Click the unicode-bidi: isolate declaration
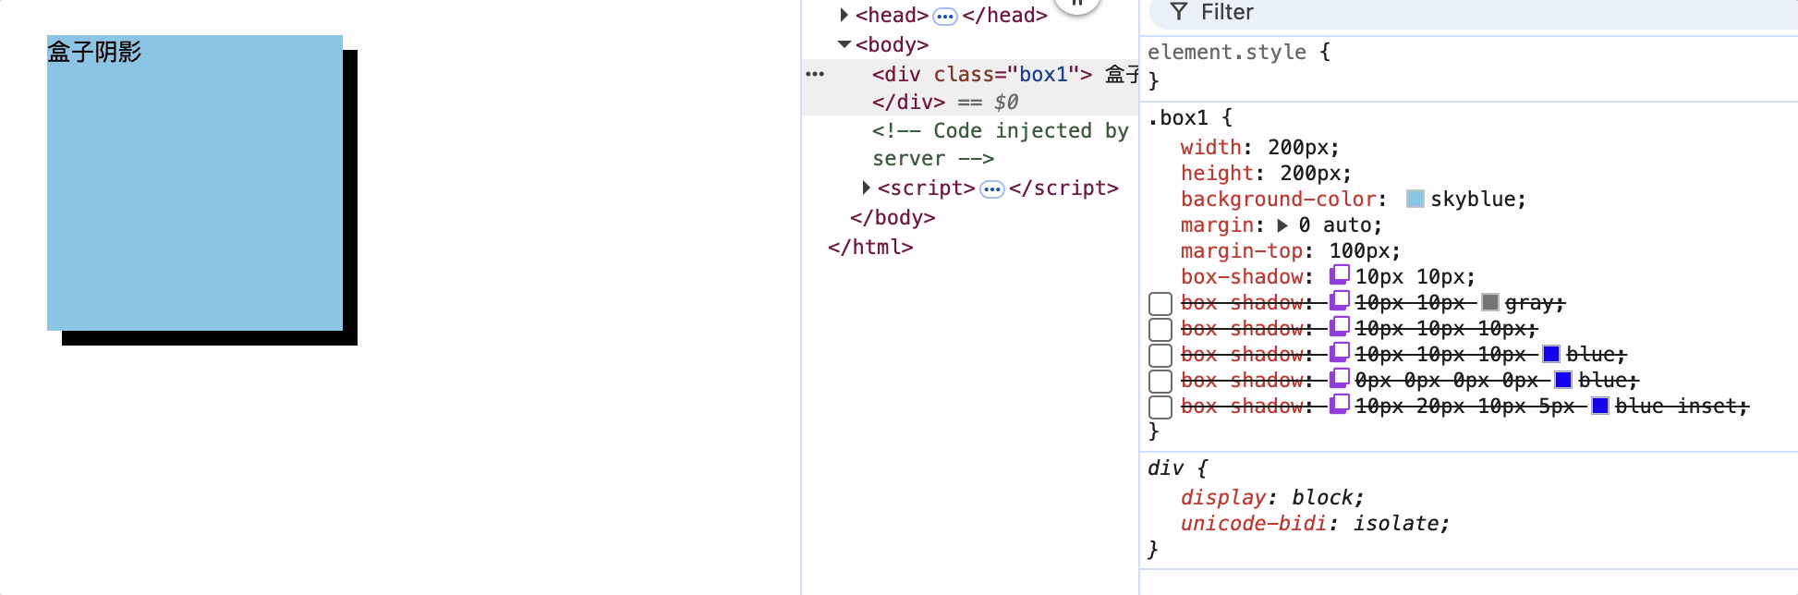Image resolution: width=1798 pixels, height=595 pixels. (1316, 523)
